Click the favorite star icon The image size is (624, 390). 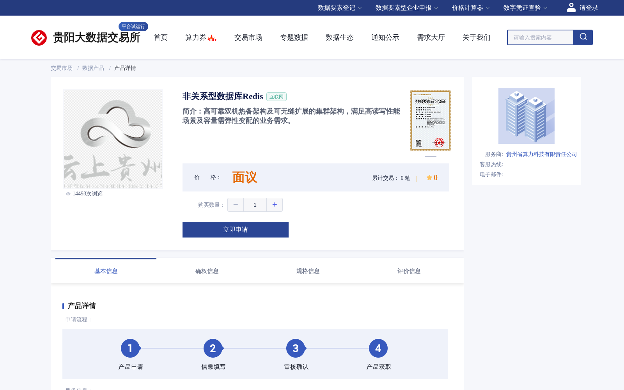tap(429, 177)
